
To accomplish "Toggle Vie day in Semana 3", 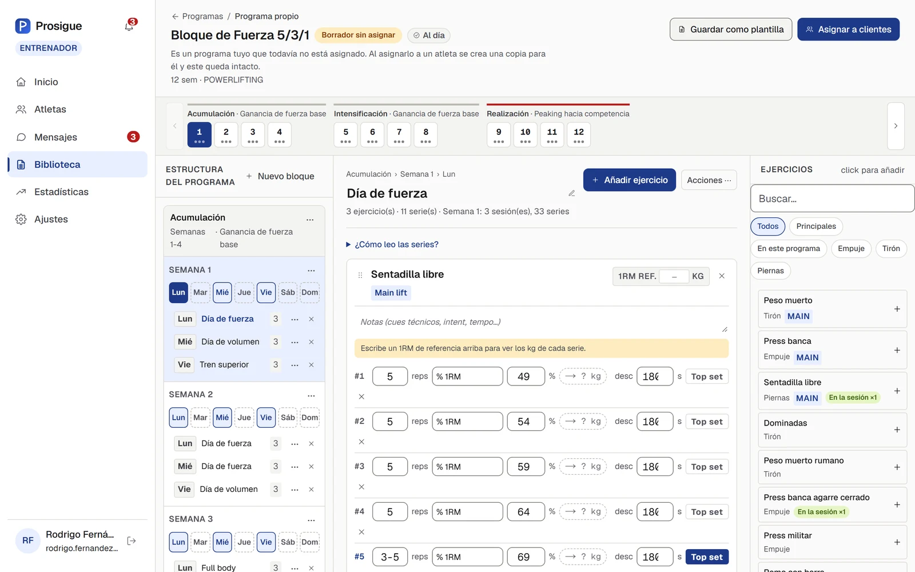I will coord(266,542).
